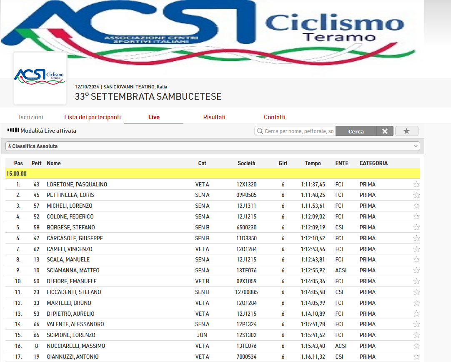The height and width of the screenshot is (362, 451).
Task: Click the Nome column header
Action: (54, 163)
